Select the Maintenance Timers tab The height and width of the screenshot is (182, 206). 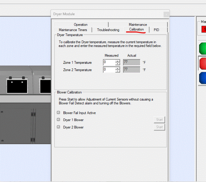(x=73, y=30)
